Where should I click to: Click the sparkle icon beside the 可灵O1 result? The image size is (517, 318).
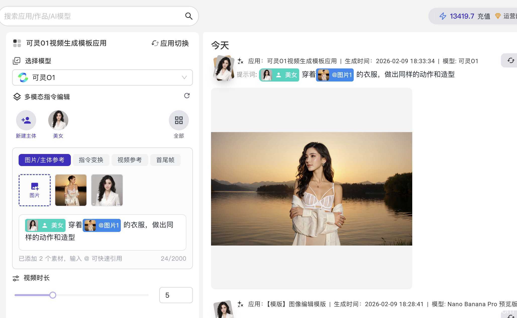240,61
